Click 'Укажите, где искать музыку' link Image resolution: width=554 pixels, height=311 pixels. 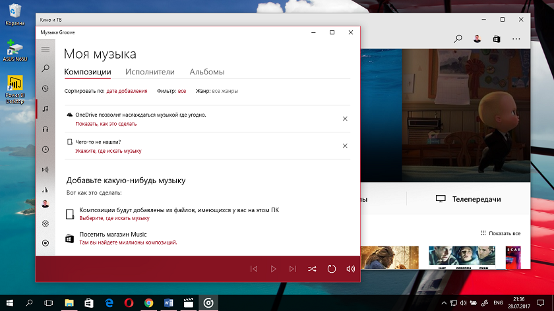point(108,151)
